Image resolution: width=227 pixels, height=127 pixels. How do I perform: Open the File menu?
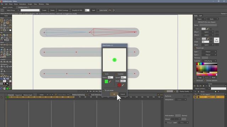coord(2,4)
